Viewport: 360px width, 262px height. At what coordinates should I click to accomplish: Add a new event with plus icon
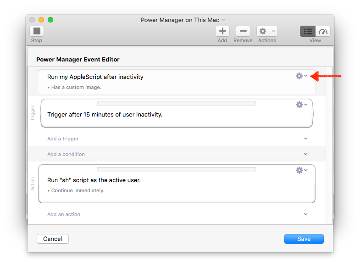[x=222, y=31]
